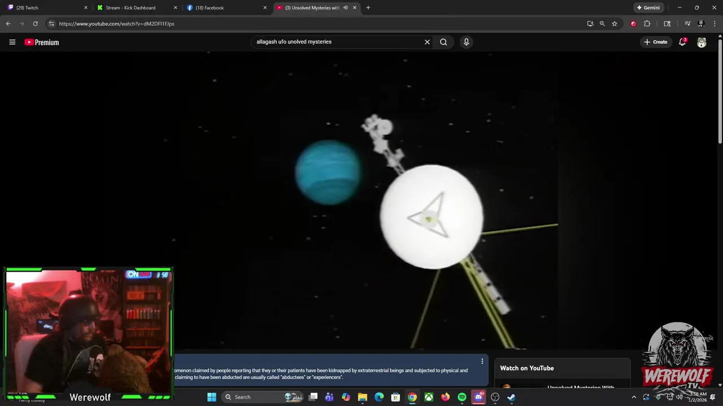This screenshot has height=406, width=723.
Task: Open Discord on the taskbar
Action: (478, 397)
